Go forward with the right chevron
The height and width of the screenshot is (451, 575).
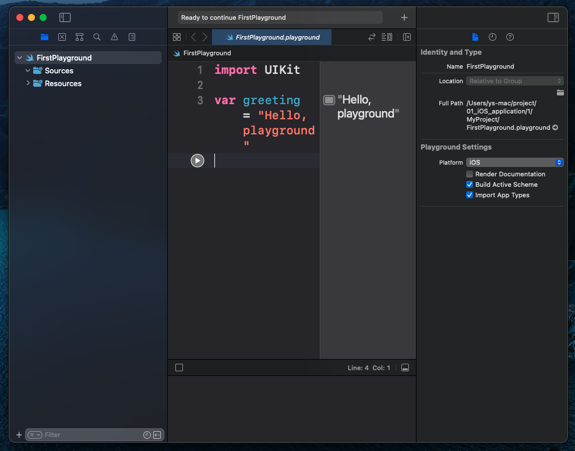(x=205, y=37)
